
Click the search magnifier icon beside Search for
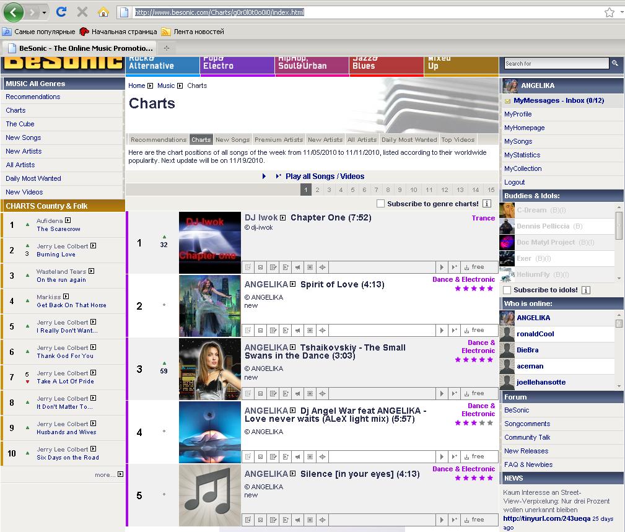615,63
